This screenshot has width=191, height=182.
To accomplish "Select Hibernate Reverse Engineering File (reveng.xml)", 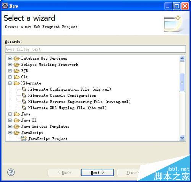I will click(79, 102).
